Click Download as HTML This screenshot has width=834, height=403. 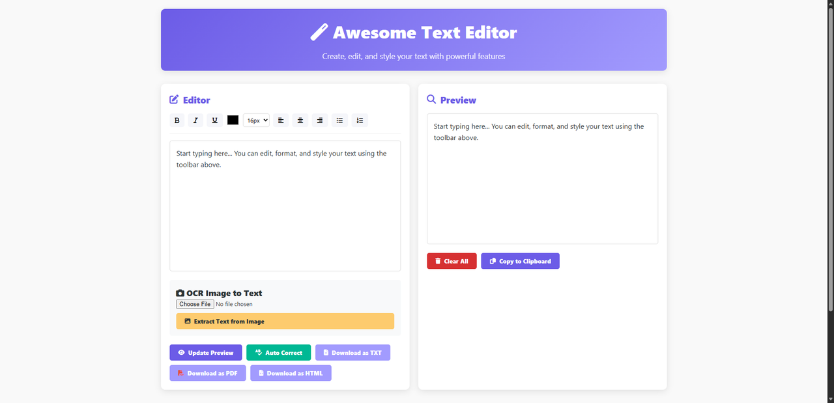(291, 373)
